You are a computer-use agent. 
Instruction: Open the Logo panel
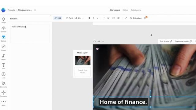click(x=3, y=75)
